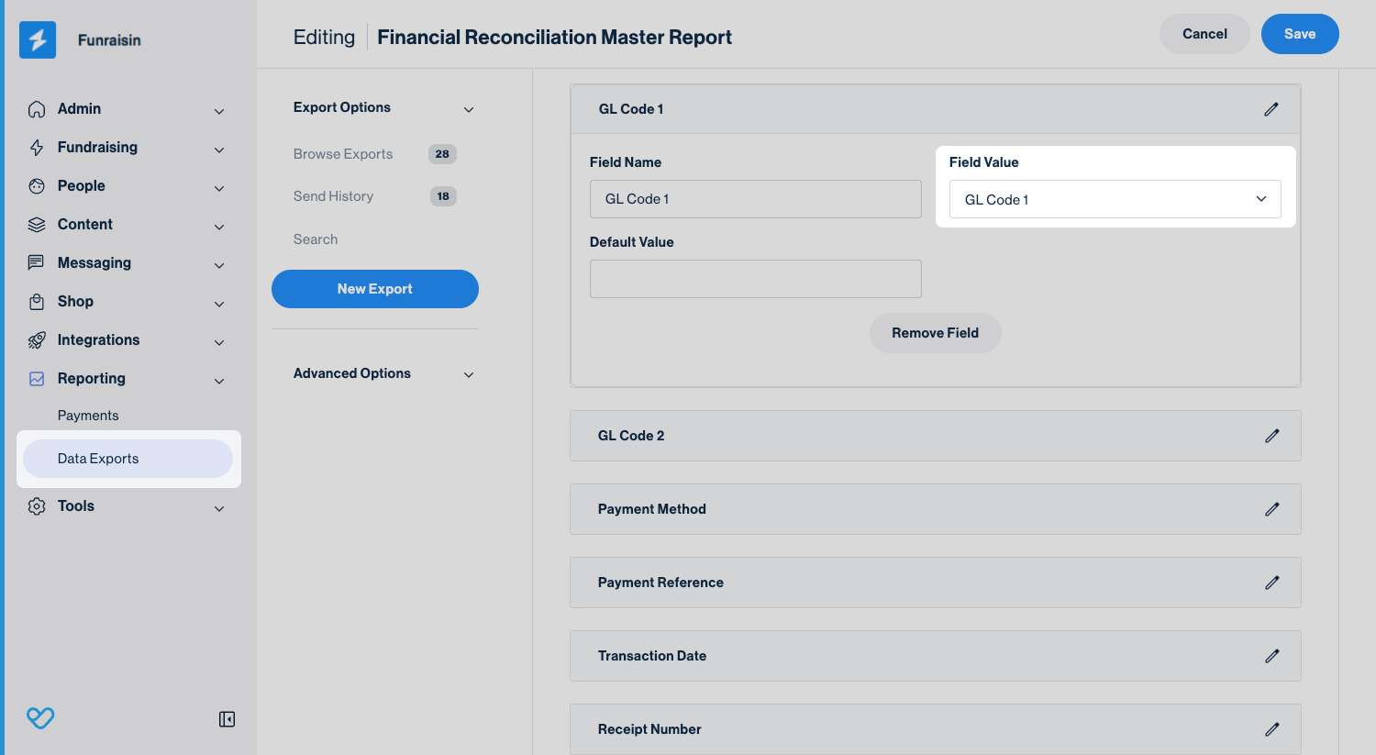
Task: Start a New Export
Action: (x=374, y=289)
